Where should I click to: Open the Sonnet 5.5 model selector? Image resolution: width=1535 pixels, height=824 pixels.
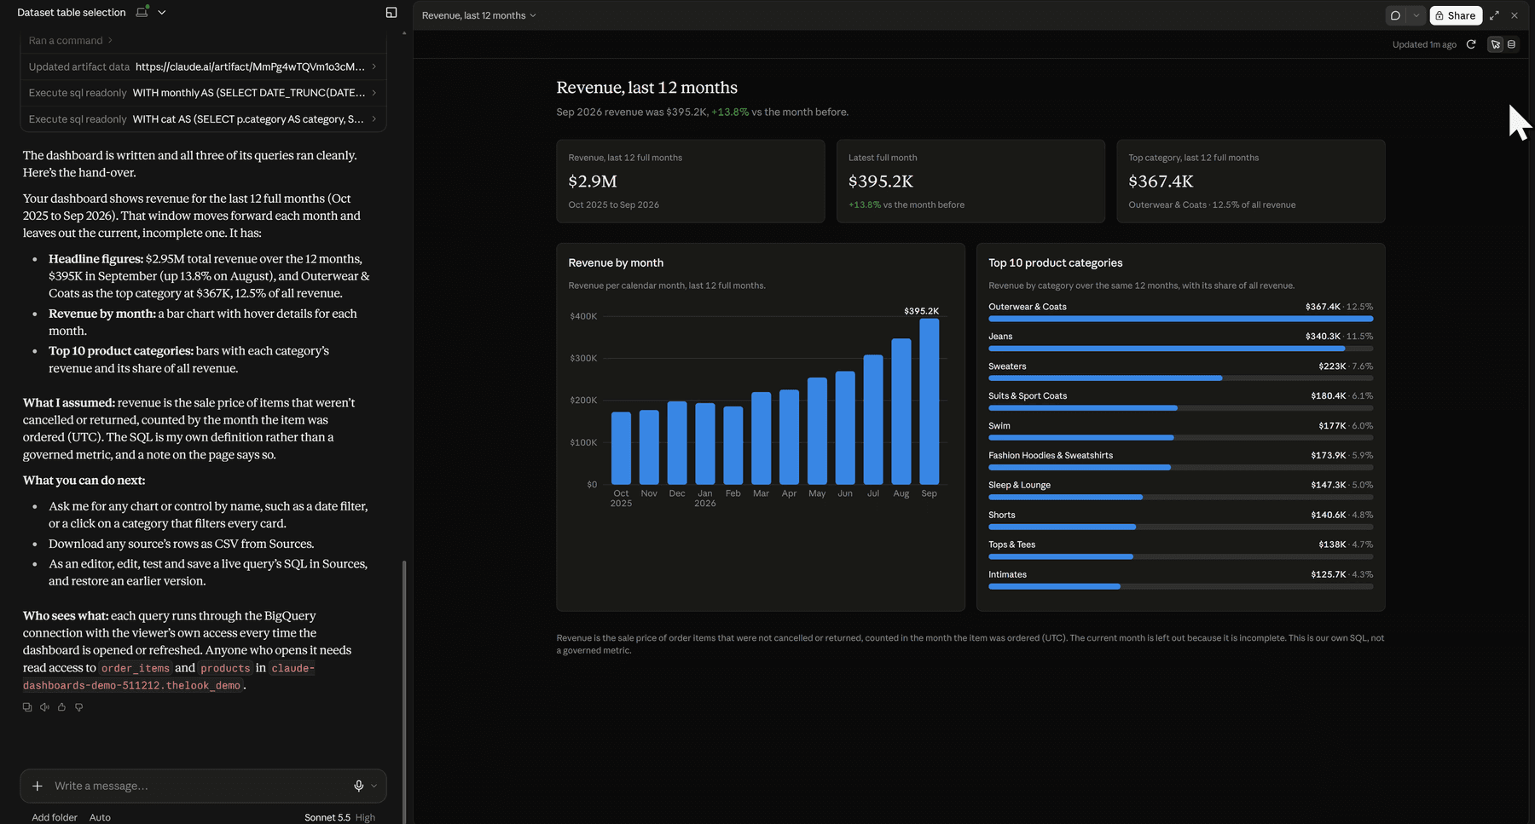[339, 817]
